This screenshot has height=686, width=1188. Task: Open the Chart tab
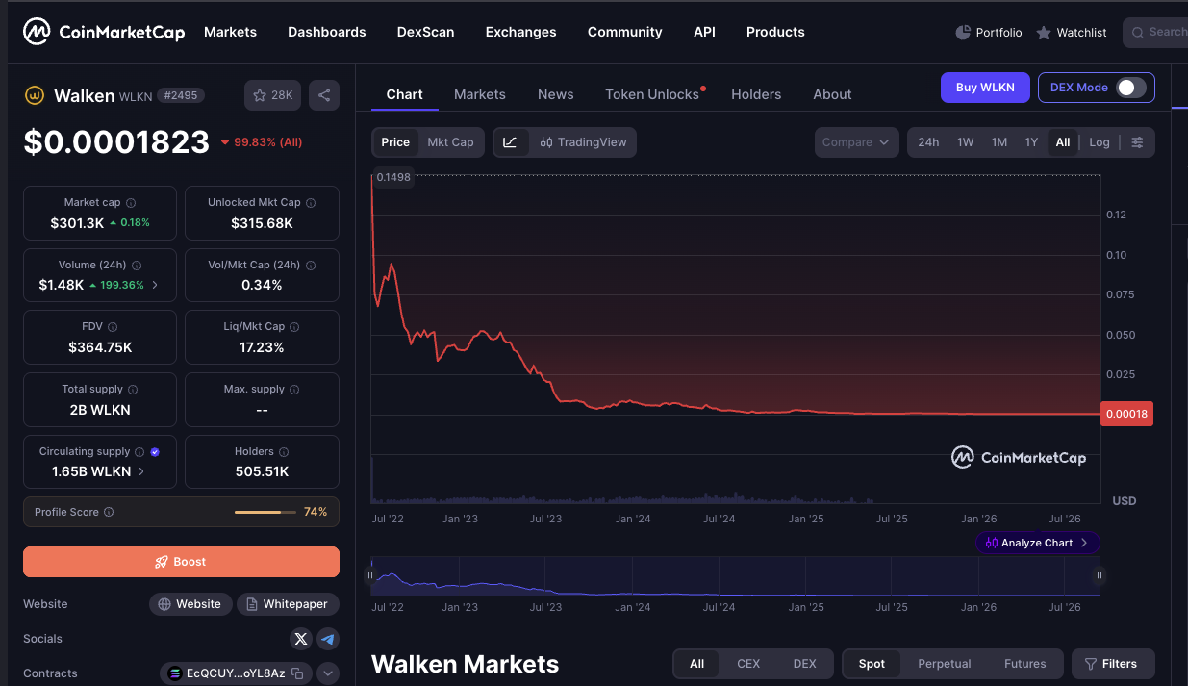coord(404,94)
